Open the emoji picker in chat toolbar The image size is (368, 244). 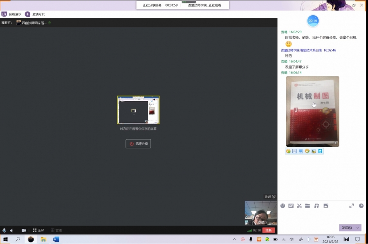[283, 206]
